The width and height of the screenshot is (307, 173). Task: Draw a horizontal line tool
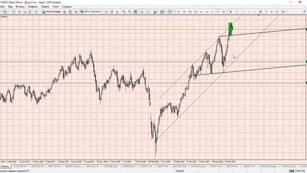249,12
